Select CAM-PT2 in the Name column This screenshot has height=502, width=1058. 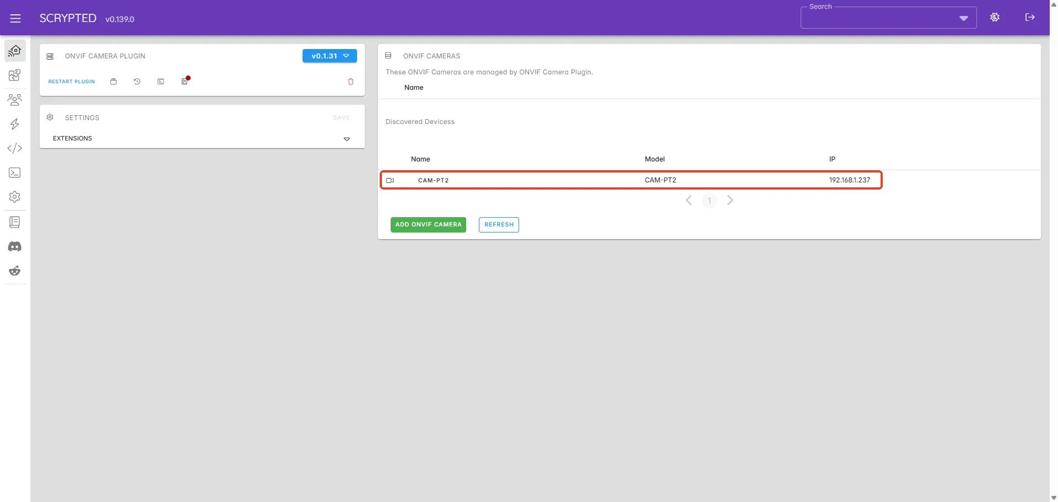click(x=433, y=180)
